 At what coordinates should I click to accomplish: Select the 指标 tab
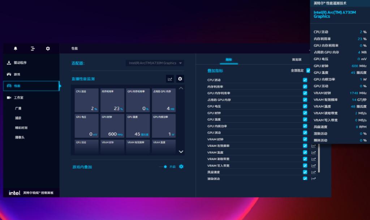click(229, 59)
